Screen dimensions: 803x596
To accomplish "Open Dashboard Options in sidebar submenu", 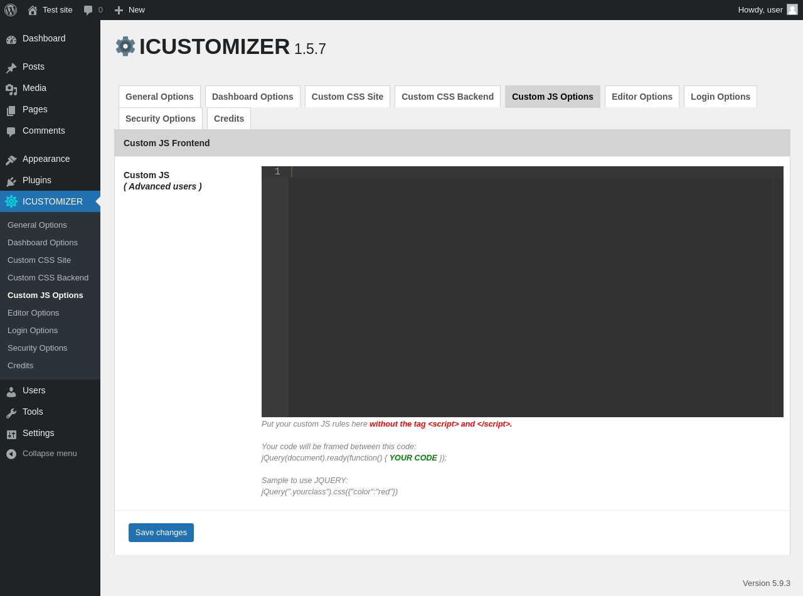I will [x=50, y=243].
